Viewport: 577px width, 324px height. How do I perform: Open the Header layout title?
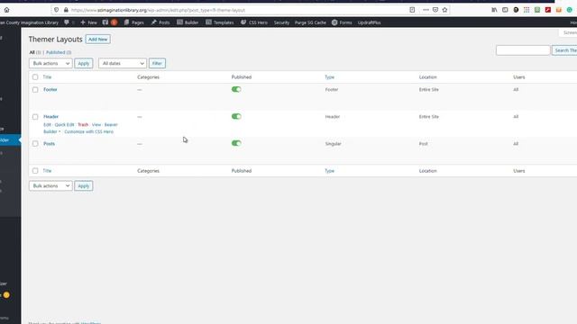point(51,116)
